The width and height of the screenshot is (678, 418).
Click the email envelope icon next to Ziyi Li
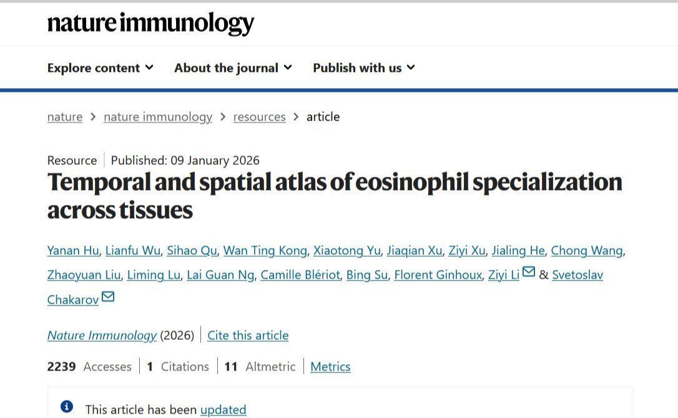point(529,272)
